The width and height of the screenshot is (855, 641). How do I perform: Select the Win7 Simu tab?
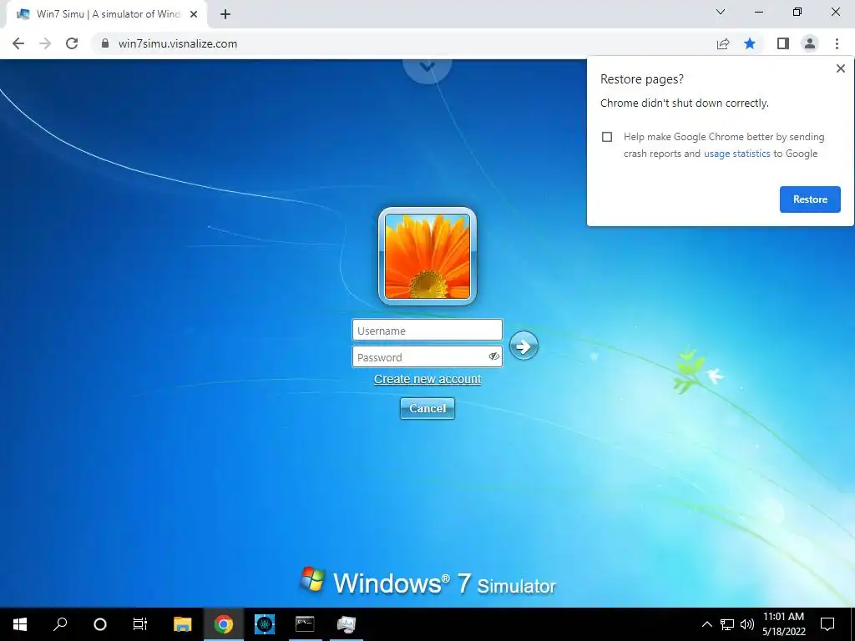click(x=107, y=15)
